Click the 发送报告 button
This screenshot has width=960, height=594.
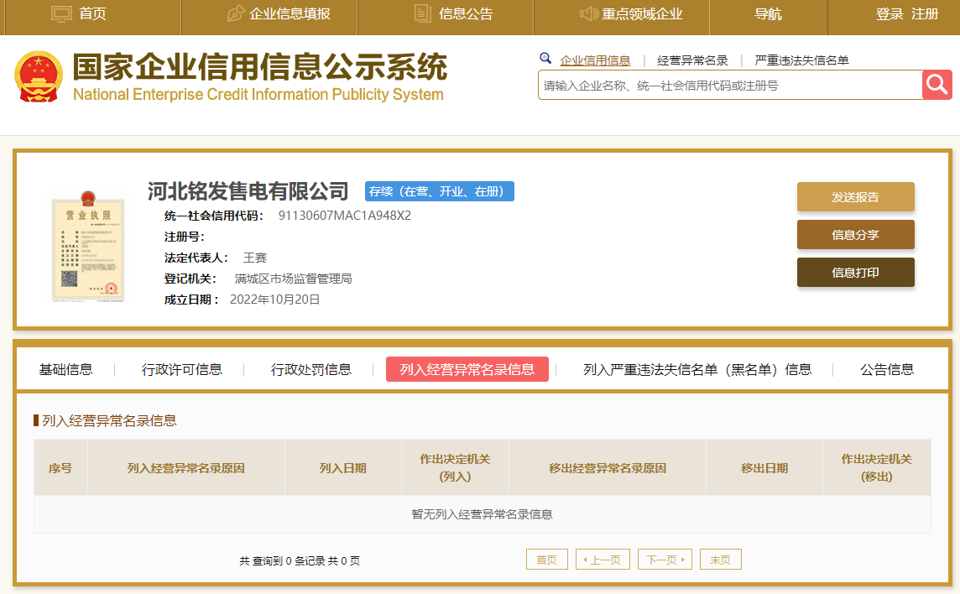coord(855,196)
